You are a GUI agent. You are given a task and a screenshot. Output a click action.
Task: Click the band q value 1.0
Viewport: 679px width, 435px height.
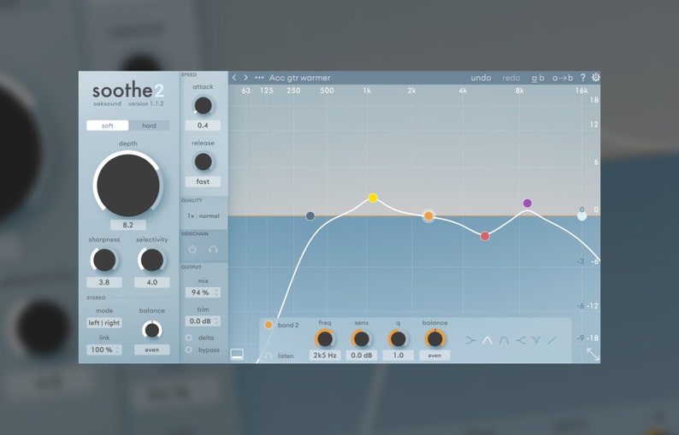pyautogui.click(x=398, y=356)
